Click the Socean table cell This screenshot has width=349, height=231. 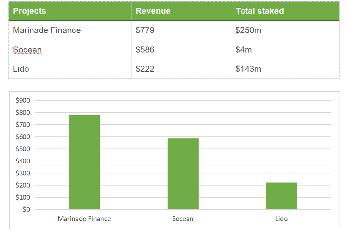click(70, 50)
